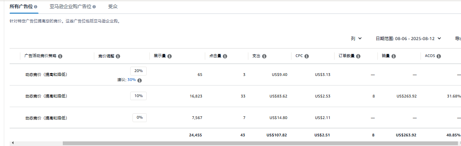Image resolution: width=461 pixels, height=146 pixels.
Task: Click info icon next to ACOS
Action: point(439,56)
